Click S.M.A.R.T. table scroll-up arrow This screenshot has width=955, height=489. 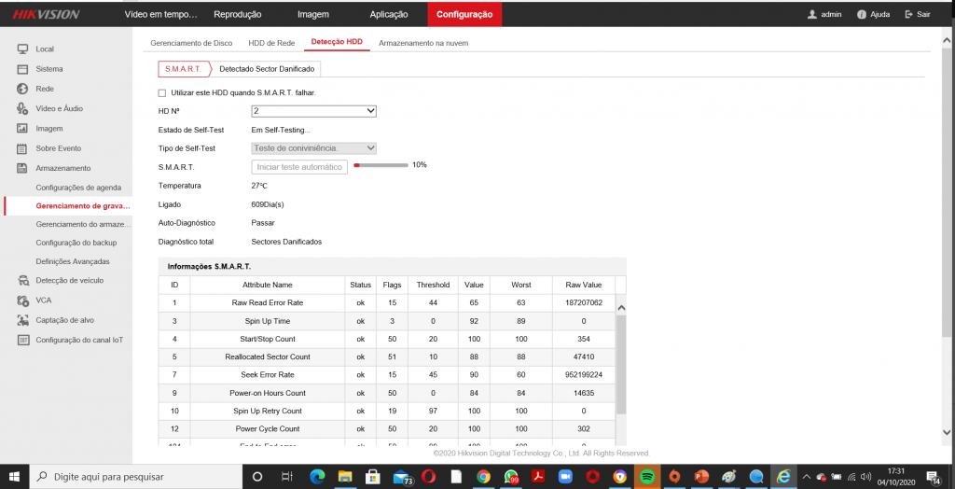(620, 309)
